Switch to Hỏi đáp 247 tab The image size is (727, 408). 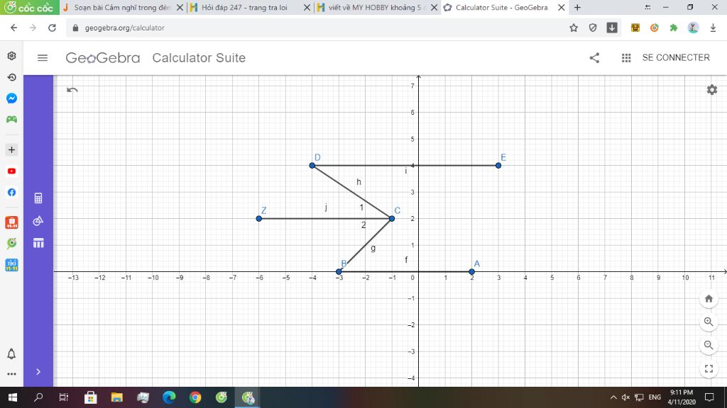(x=249, y=7)
